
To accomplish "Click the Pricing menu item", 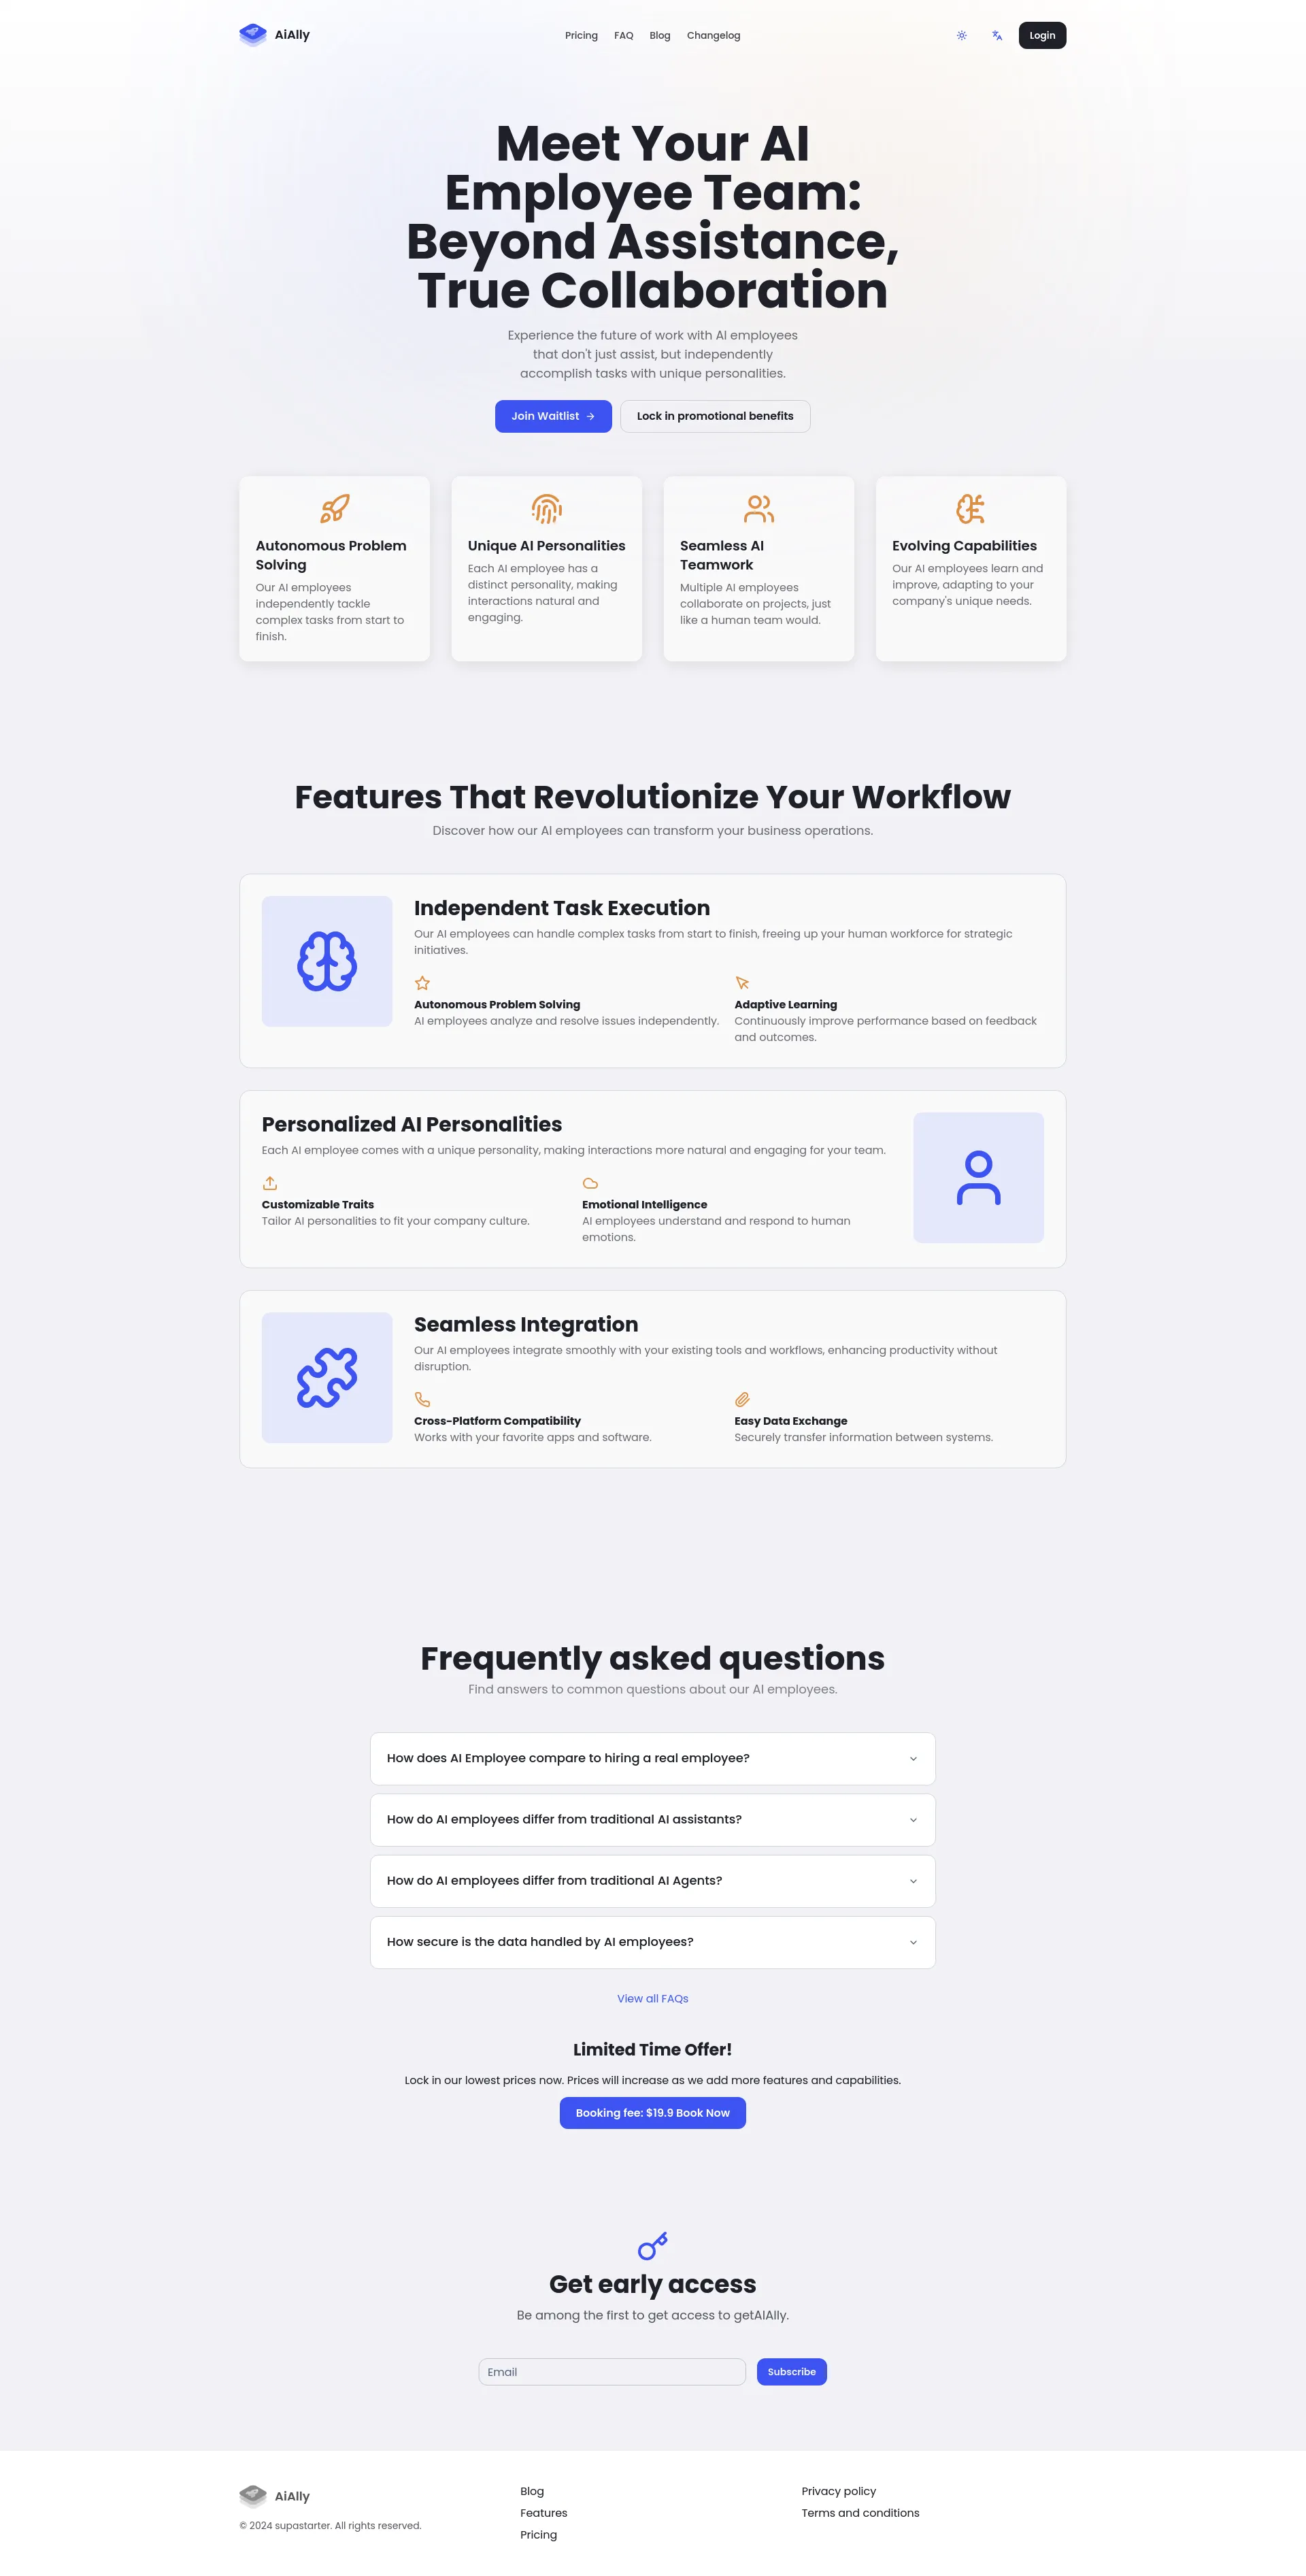I will click(x=585, y=33).
